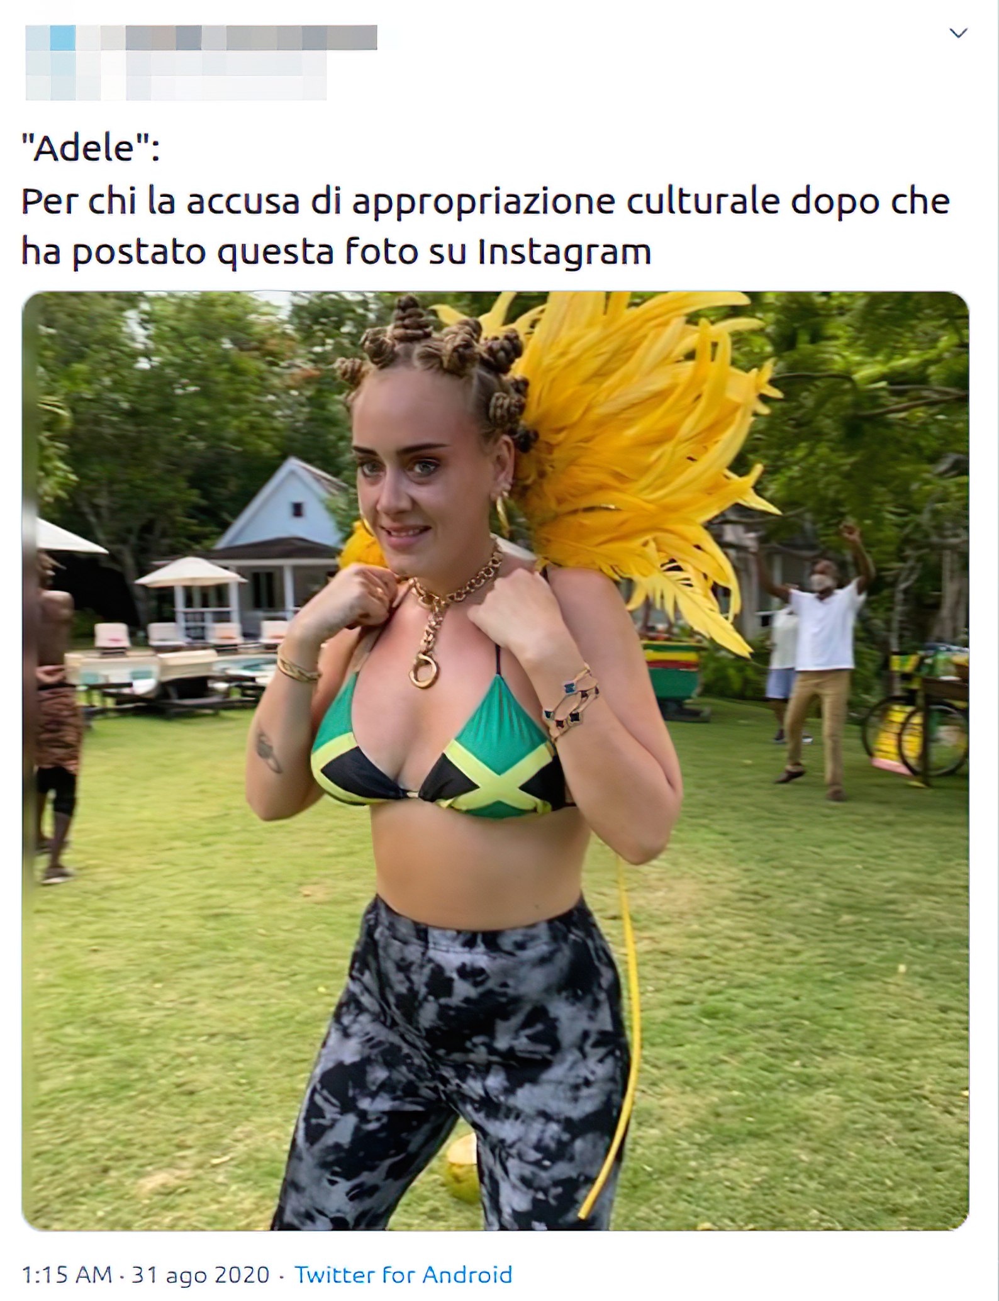Open the tweet options chevron menu
Image resolution: width=999 pixels, height=1301 pixels.
[x=957, y=33]
